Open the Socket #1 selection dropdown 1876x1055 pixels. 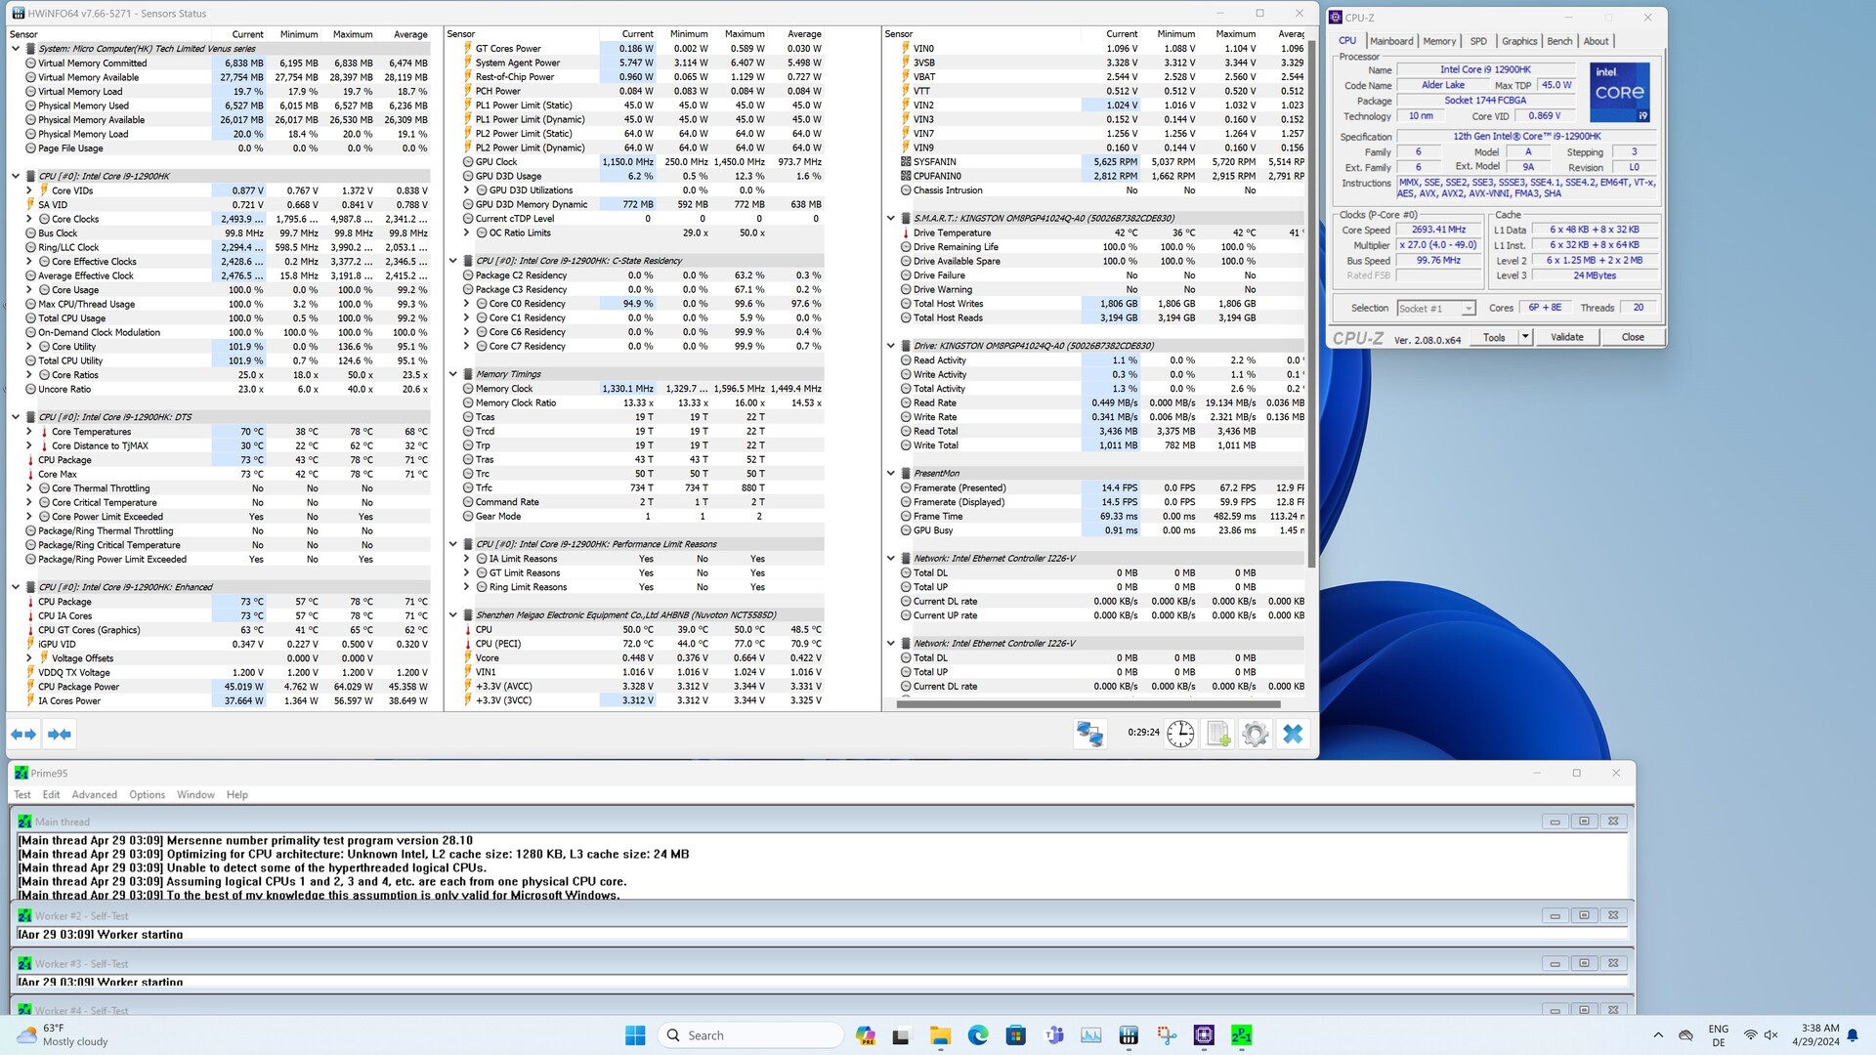1435,308
